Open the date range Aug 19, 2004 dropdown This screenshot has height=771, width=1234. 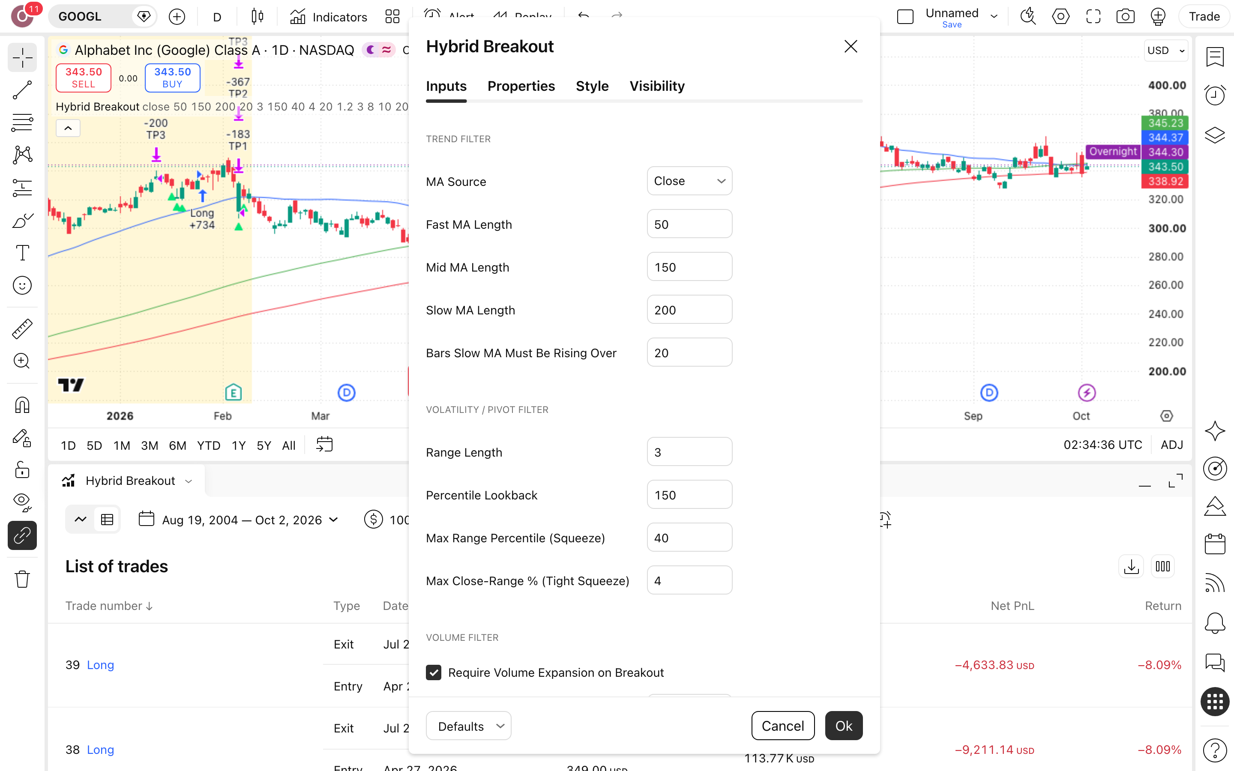pos(239,520)
